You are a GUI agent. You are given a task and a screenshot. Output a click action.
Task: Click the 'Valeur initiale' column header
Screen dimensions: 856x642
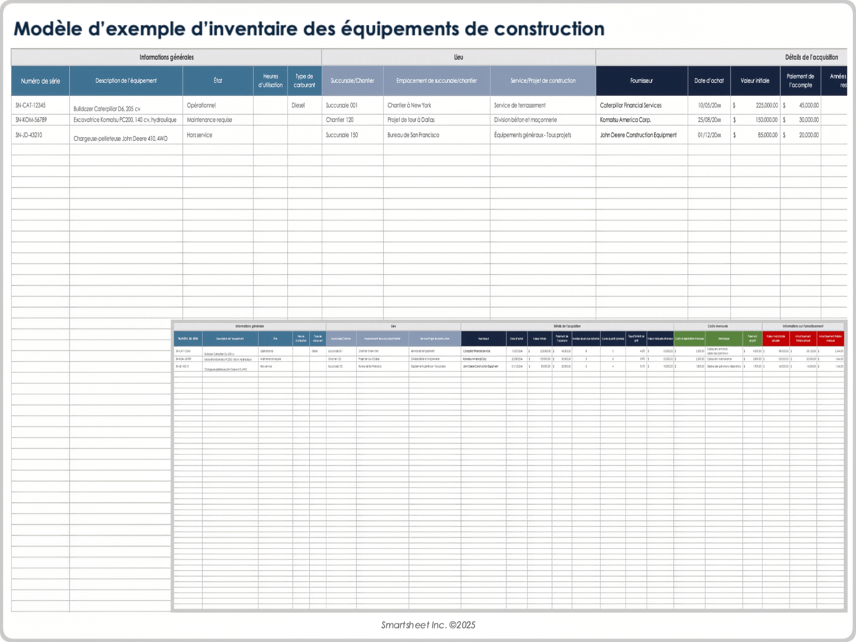tap(755, 81)
